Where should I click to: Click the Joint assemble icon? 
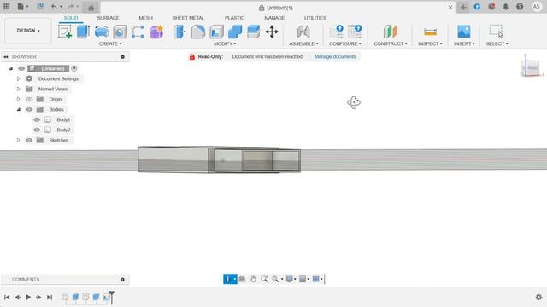303,32
